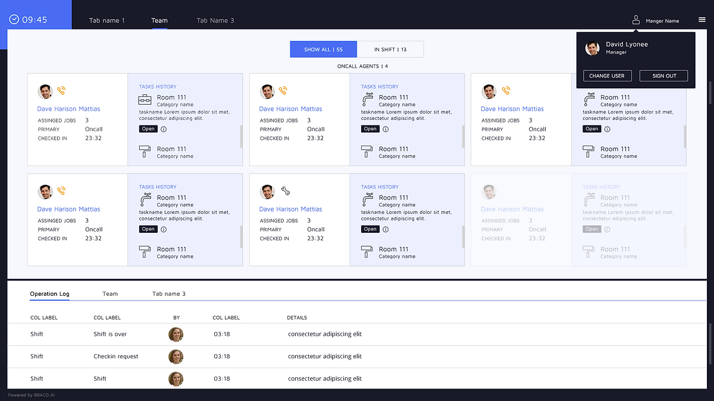Click the avatar in the Shift is over row

coord(176,334)
